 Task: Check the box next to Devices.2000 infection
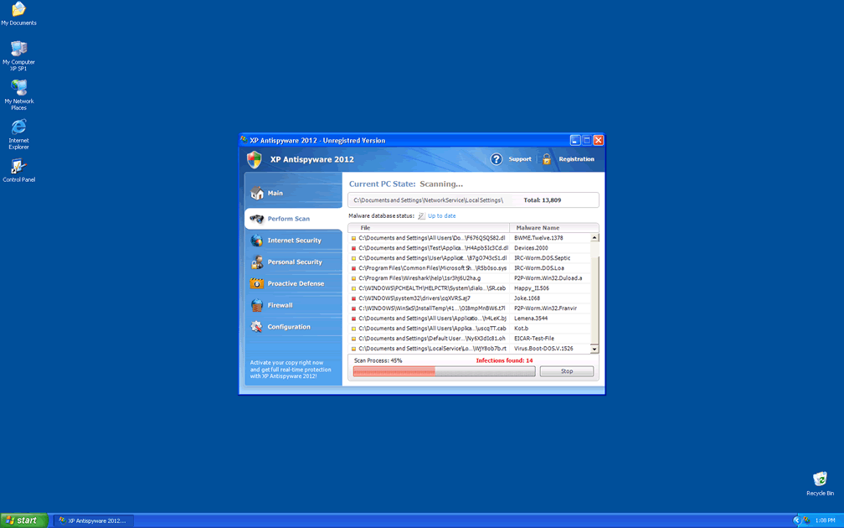pyautogui.click(x=353, y=248)
